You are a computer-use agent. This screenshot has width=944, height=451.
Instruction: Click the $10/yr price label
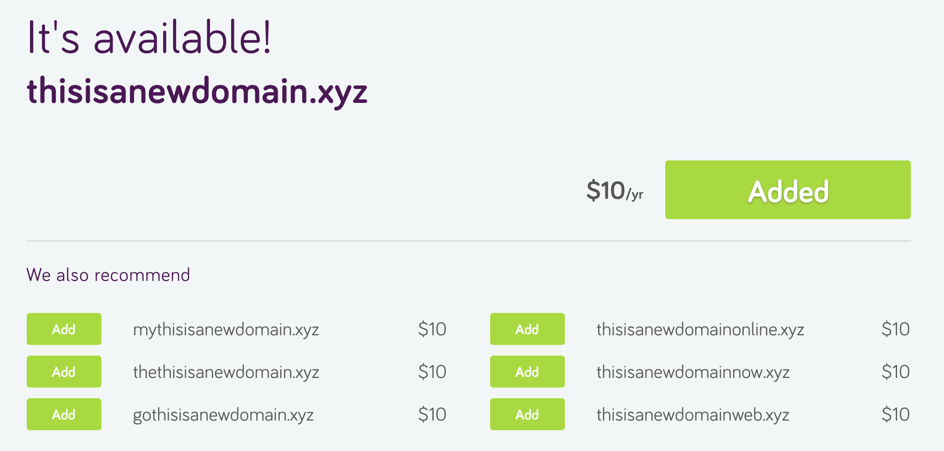point(614,191)
